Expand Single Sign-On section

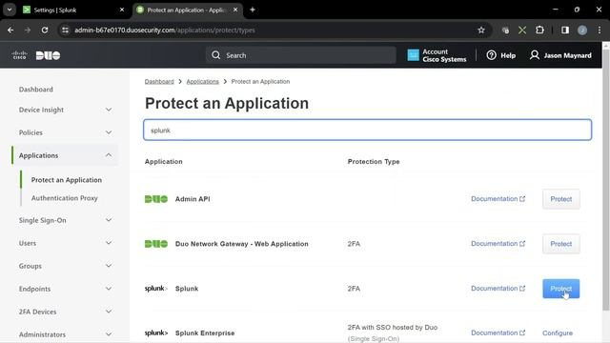(x=65, y=220)
